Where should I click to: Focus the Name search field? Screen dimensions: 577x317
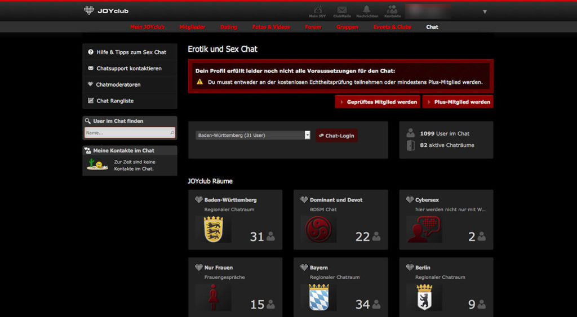point(130,133)
